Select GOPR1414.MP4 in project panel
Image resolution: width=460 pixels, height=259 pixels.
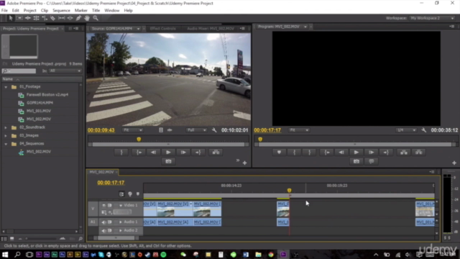(40, 103)
